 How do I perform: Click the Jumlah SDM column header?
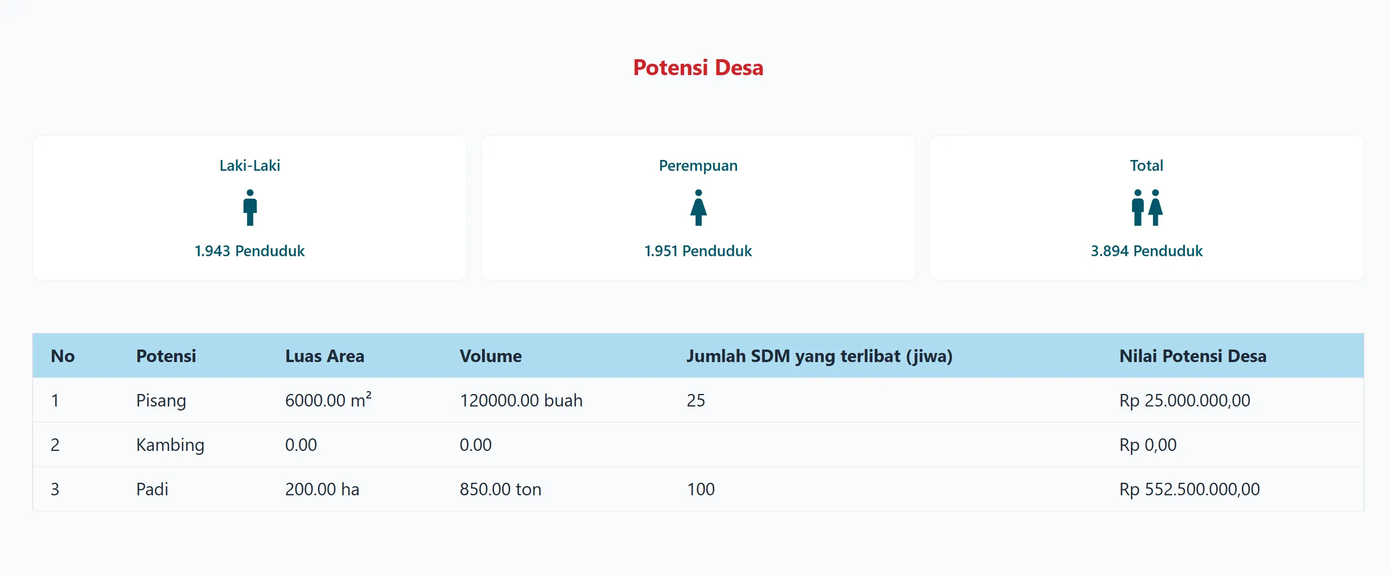819,356
